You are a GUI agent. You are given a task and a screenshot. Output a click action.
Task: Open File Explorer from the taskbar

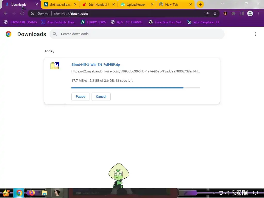[44, 193]
